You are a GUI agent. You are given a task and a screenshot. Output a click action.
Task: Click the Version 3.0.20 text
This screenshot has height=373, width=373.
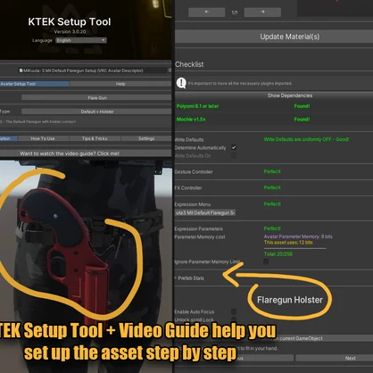70,31
